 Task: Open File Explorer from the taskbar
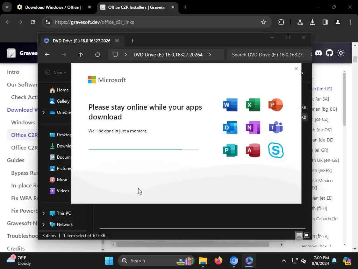203,261
